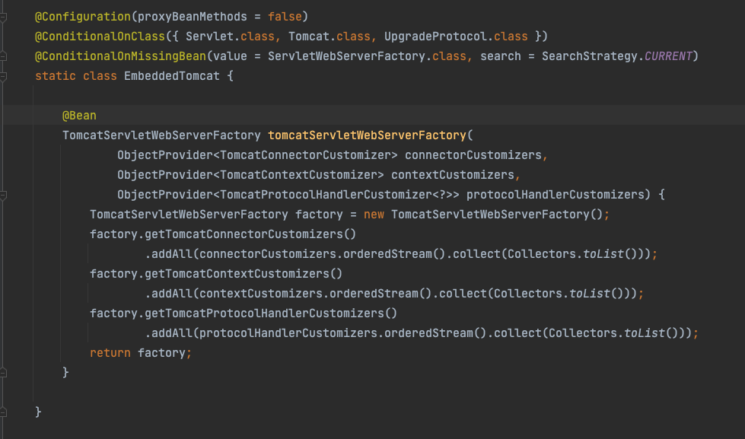This screenshot has width=745, height=439.
Task: Click Collectors on the contextCustomizers line
Action: tap(528, 294)
